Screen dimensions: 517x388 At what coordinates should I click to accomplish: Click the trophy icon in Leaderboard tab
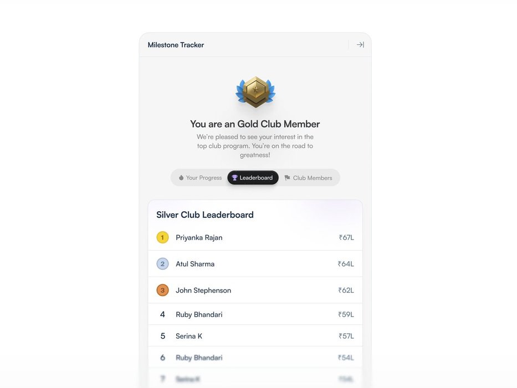pos(234,178)
